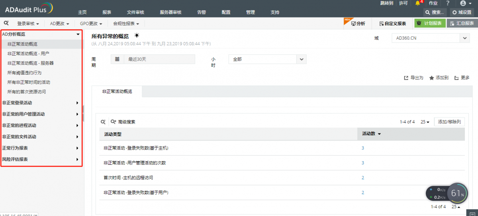Open count 2 for 主机的远程访问
Screen dimensions: 478x216
tap(363, 178)
